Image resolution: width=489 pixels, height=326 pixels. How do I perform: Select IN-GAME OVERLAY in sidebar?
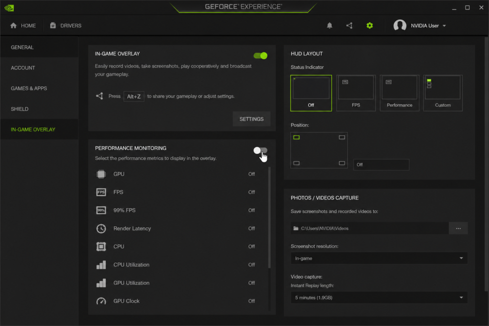(39, 129)
